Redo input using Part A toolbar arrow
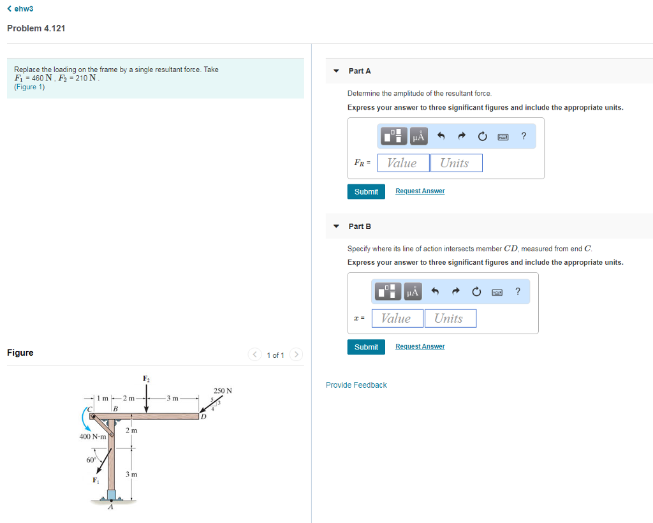 (461, 136)
